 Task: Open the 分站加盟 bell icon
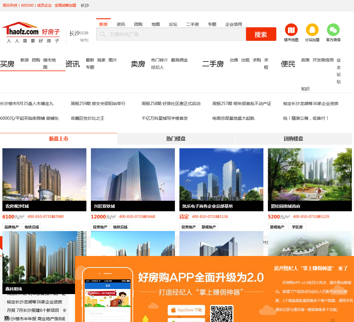(312, 30)
